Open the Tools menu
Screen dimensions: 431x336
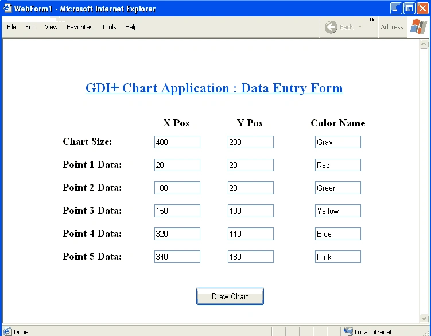pyautogui.click(x=109, y=27)
